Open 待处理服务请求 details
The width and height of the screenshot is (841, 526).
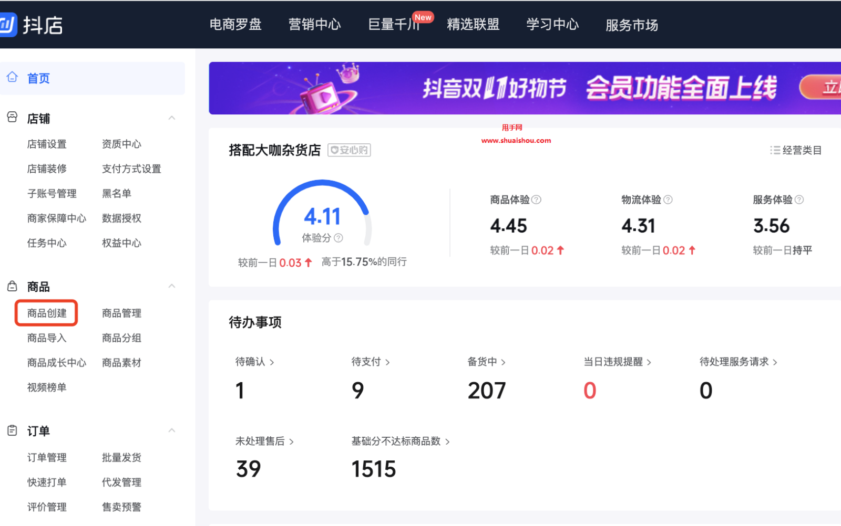(x=739, y=362)
